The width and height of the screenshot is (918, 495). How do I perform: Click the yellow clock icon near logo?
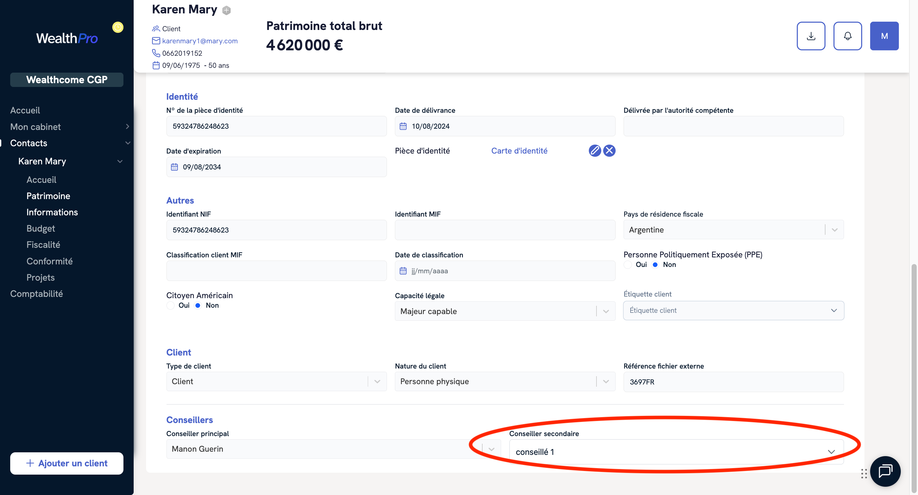(x=118, y=27)
